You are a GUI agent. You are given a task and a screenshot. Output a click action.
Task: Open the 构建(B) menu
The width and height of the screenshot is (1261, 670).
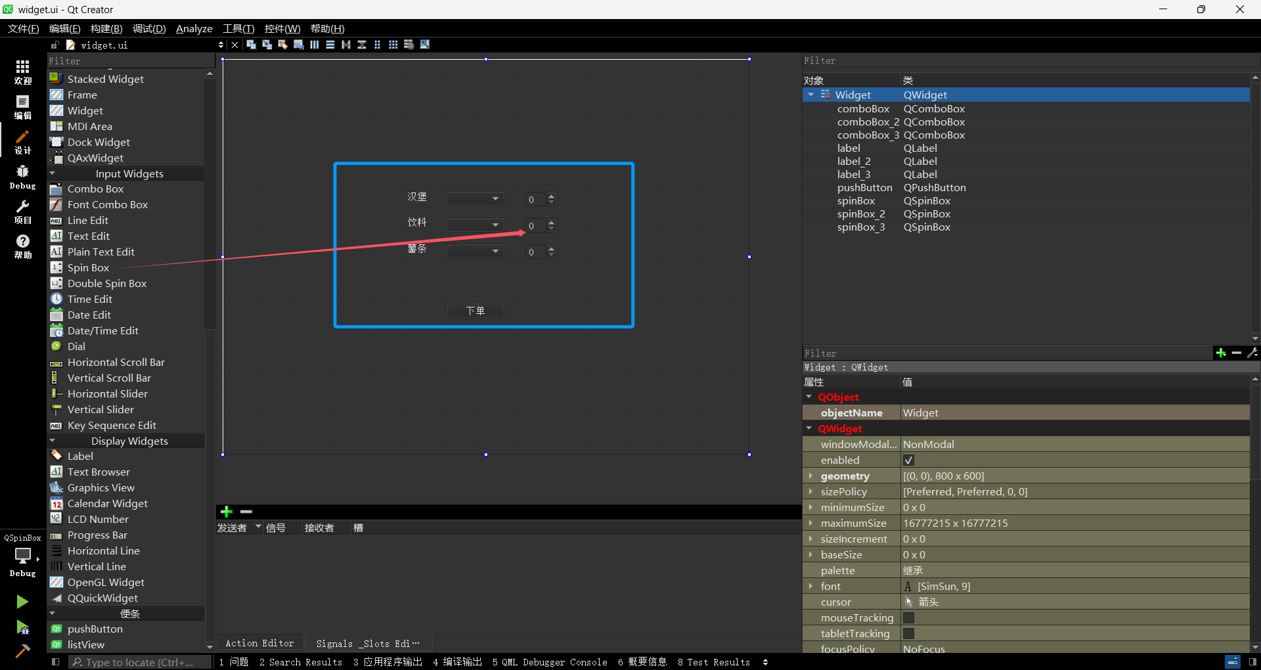106,28
